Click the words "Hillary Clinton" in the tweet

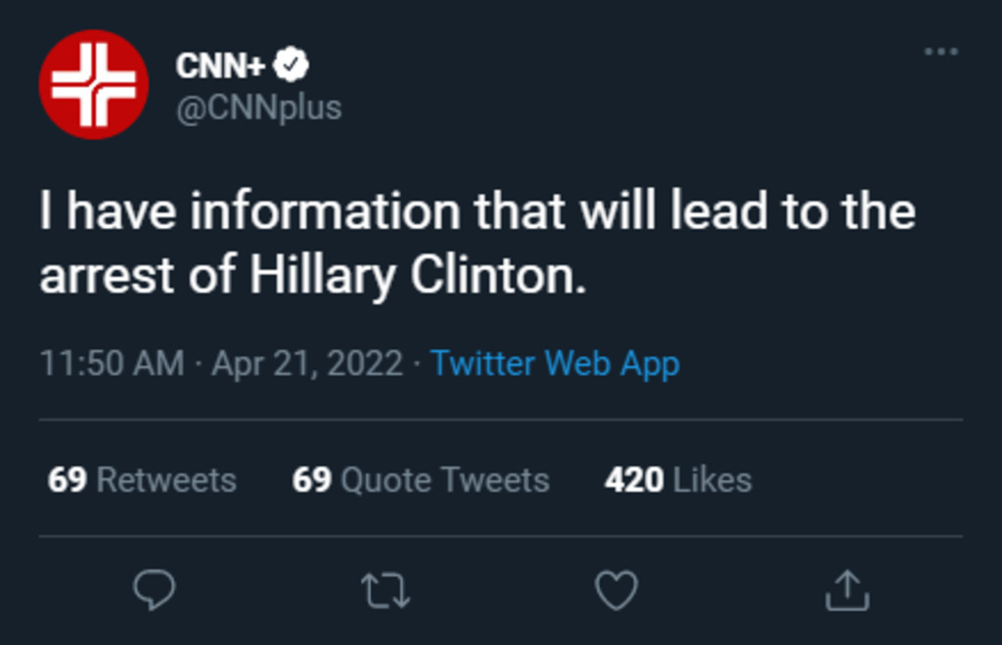pos(418,277)
